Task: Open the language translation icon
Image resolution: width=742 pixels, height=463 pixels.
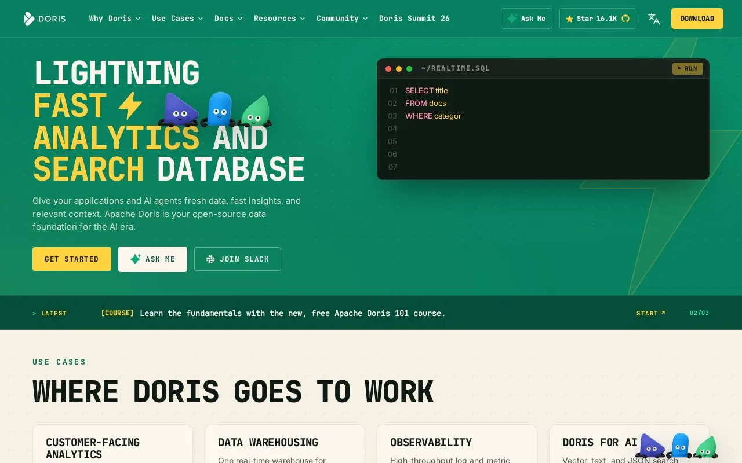Action: click(654, 19)
